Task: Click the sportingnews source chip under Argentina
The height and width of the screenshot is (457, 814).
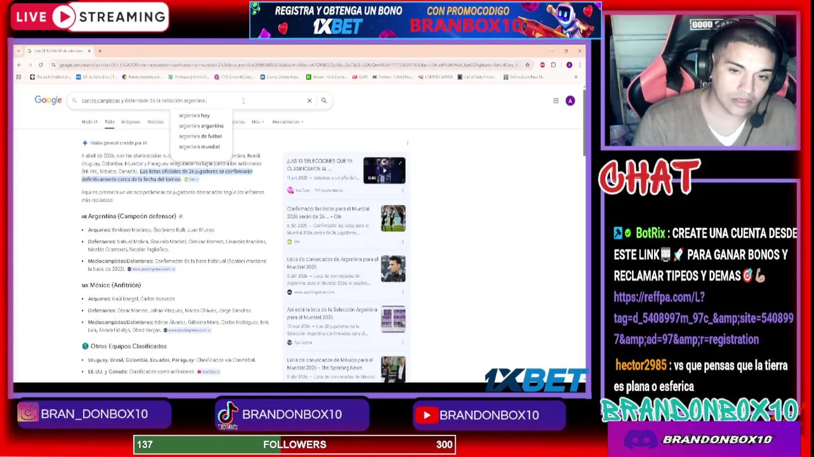Action: click(152, 269)
